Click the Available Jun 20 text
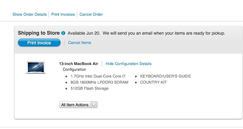This screenshot has height=129, width=243. [84, 33]
